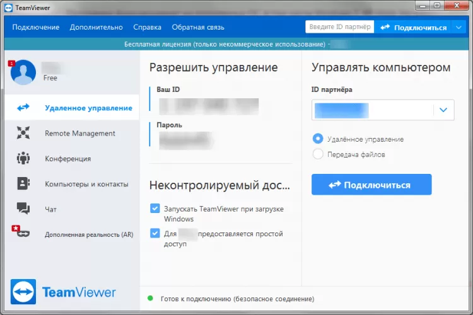Click the Free account label
The width and height of the screenshot is (473, 315).
click(x=50, y=77)
